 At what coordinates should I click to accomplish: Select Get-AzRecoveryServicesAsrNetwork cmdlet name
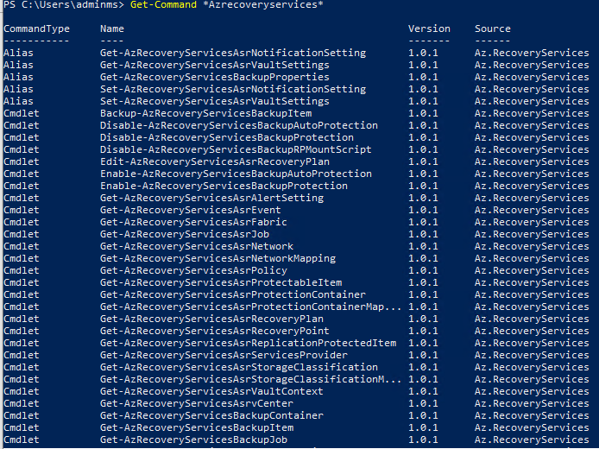197,247
